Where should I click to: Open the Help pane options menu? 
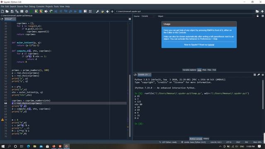click(x=263, y=16)
